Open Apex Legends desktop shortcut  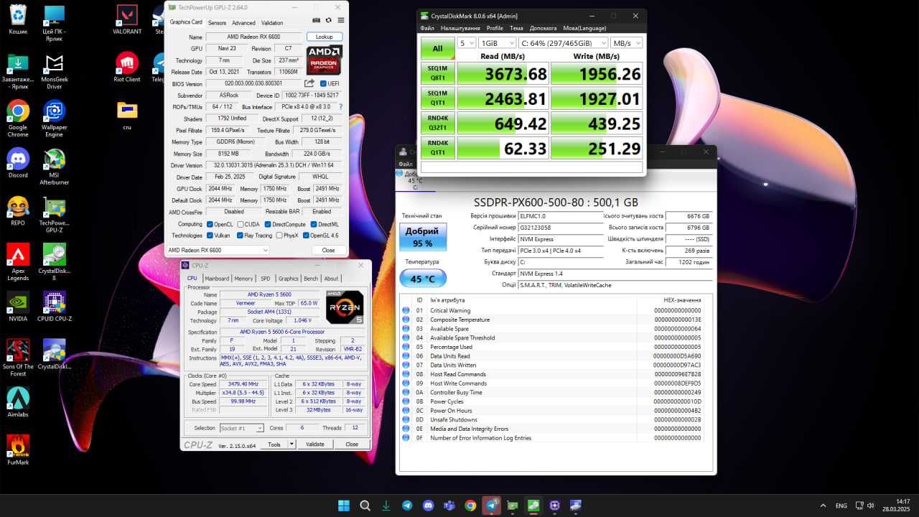18,262
